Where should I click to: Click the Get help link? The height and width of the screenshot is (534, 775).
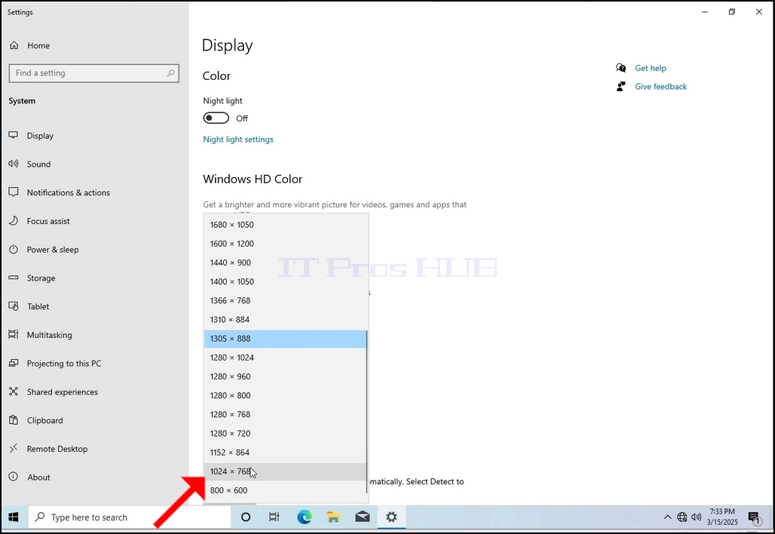[x=651, y=68]
